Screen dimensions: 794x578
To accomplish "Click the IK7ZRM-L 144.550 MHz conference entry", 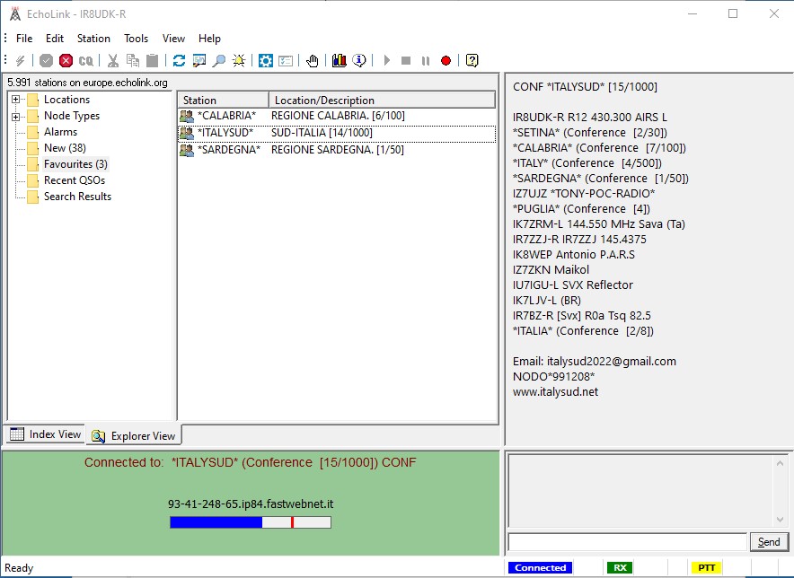I will pos(598,224).
